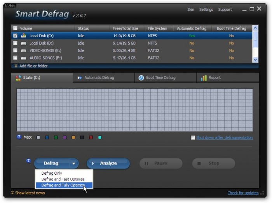Choose Defrag and Fully Optimize
This screenshot has height=203, width=272.
pos(64,185)
